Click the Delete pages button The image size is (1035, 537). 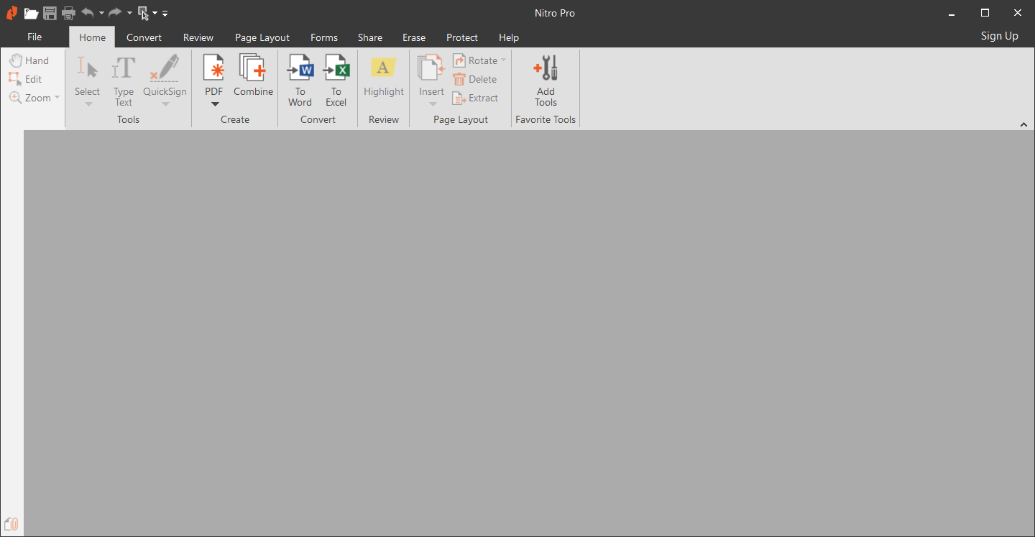[x=475, y=79]
